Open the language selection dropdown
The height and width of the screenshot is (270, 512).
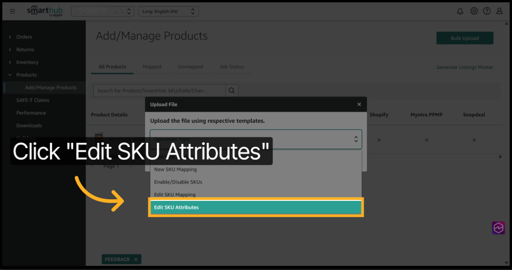(x=168, y=11)
